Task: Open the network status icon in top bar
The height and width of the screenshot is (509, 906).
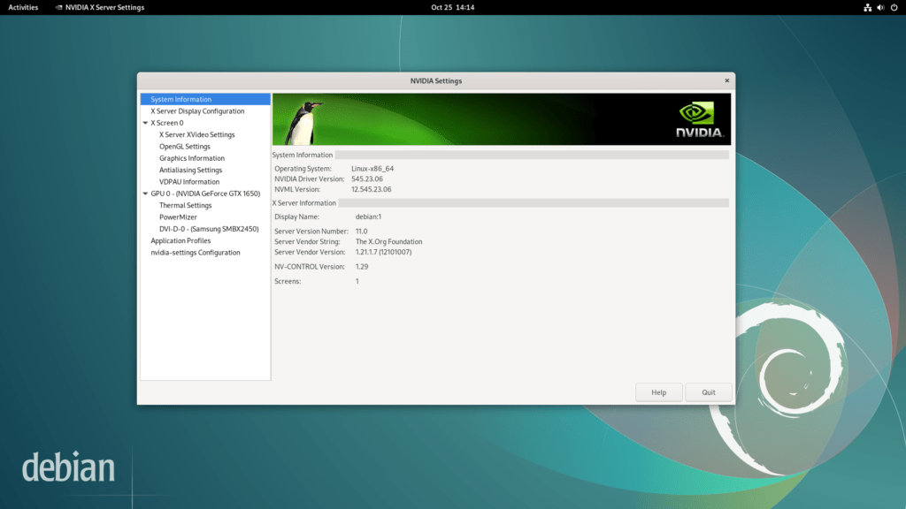Action: 866,7
